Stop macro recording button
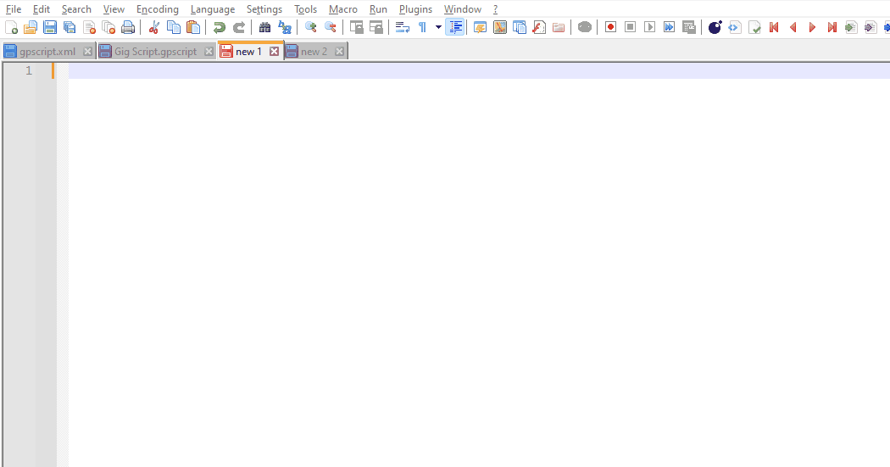890x467 pixels. pos(630,27)
